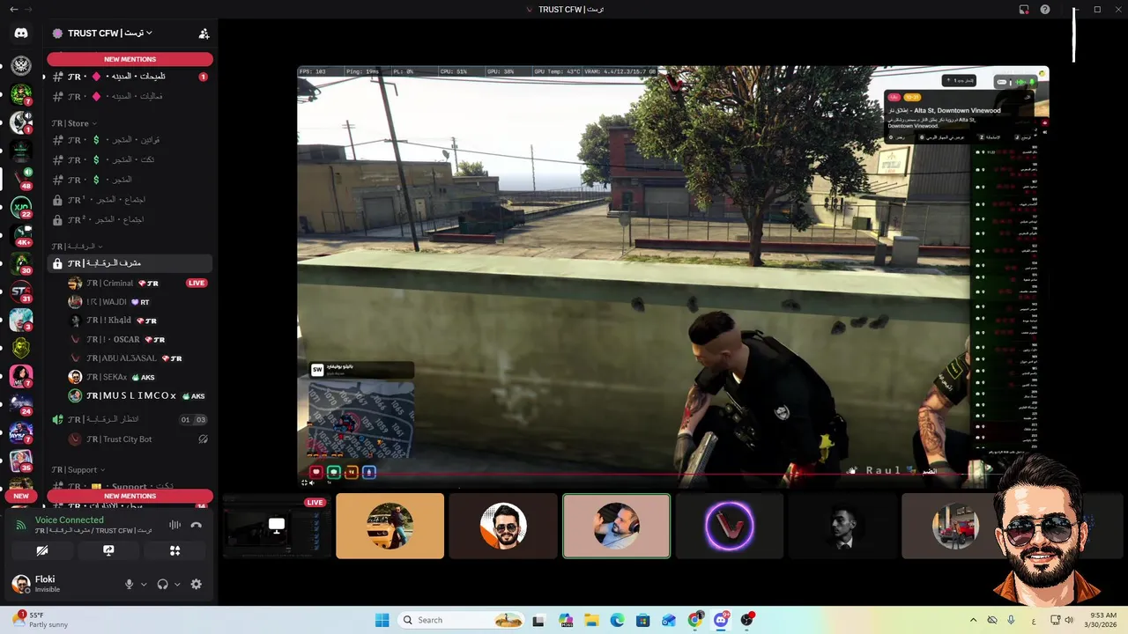This screenshot has width=1128, height=634.
Task: Open the locked TR² meeting voice channel
Action: 130,219
